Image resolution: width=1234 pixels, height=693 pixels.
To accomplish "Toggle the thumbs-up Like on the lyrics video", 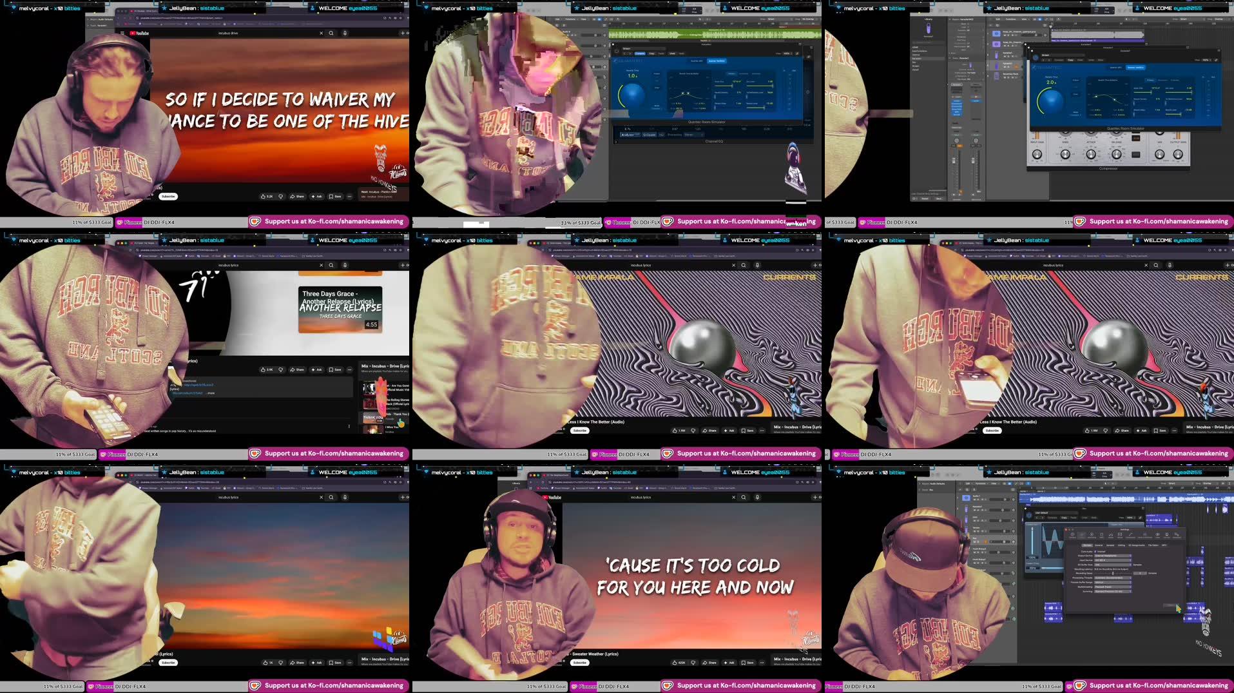I will click(x=263, y=197).
